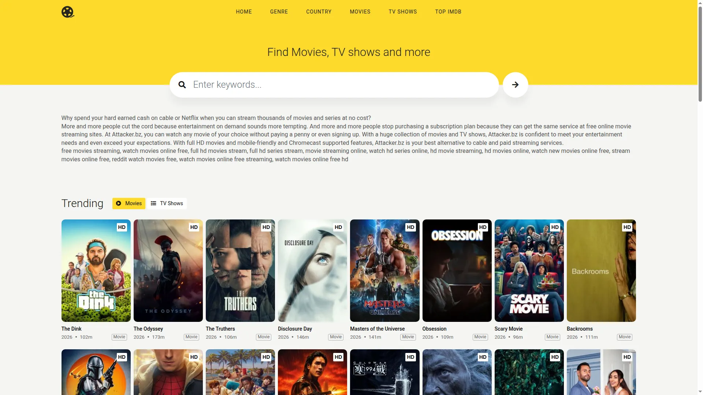Go to TV SHOWS in the top navigation
Screen dimensions: 703x395
[x=403, y=12]
